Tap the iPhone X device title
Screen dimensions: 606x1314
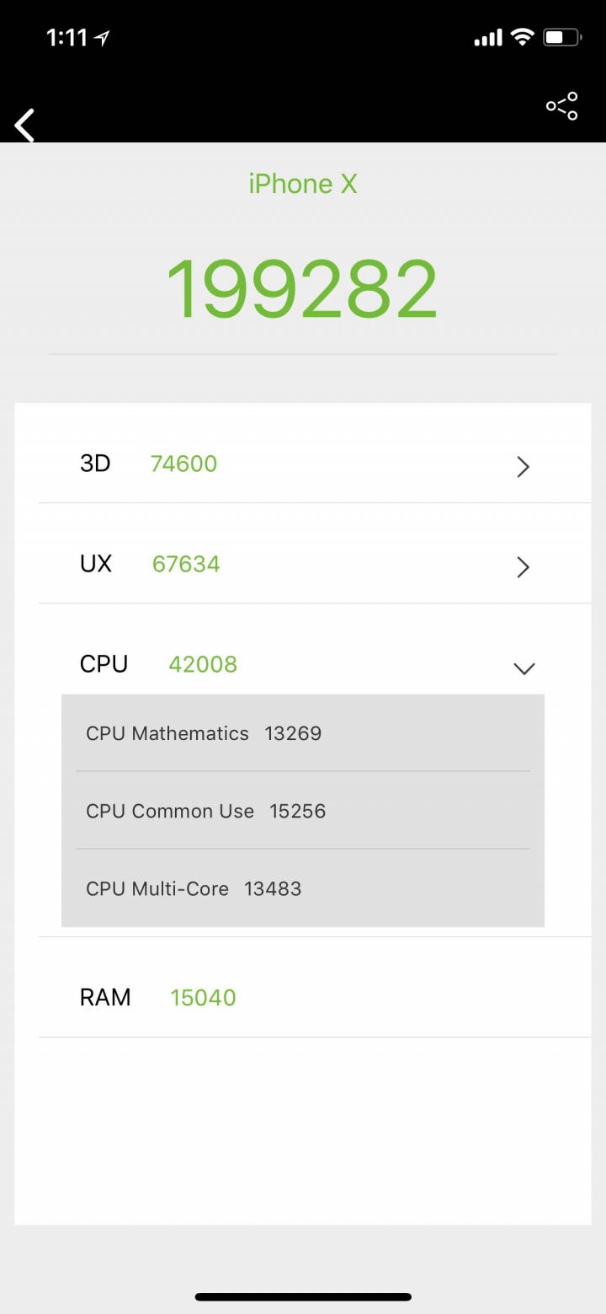click(x=303, y=184)
